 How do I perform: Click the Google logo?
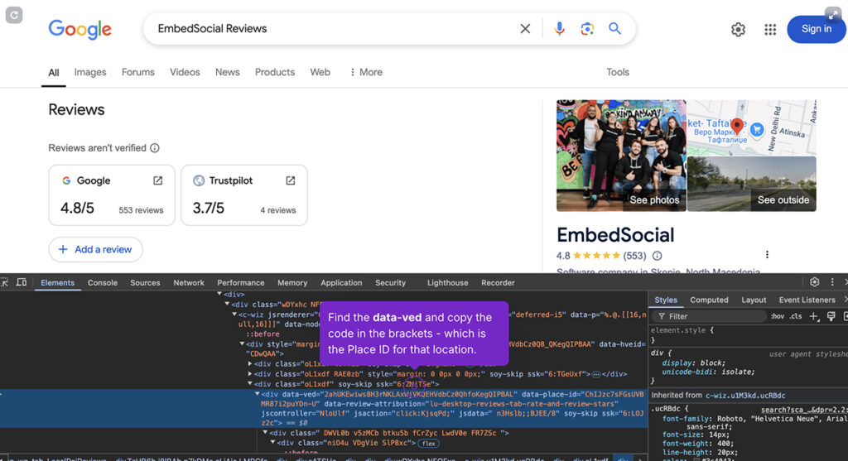click(x=80, y=29)
